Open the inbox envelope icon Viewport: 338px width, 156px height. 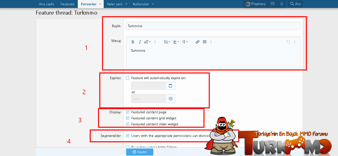coord(273,4)
